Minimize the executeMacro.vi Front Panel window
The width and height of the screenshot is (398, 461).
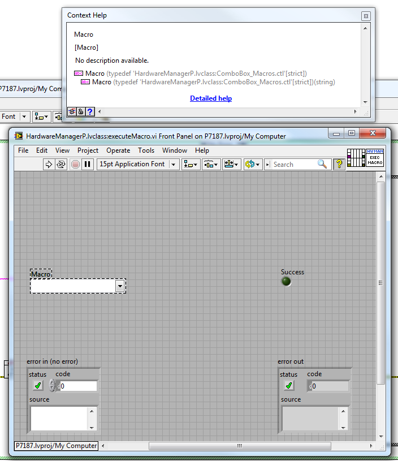[336, 133]
